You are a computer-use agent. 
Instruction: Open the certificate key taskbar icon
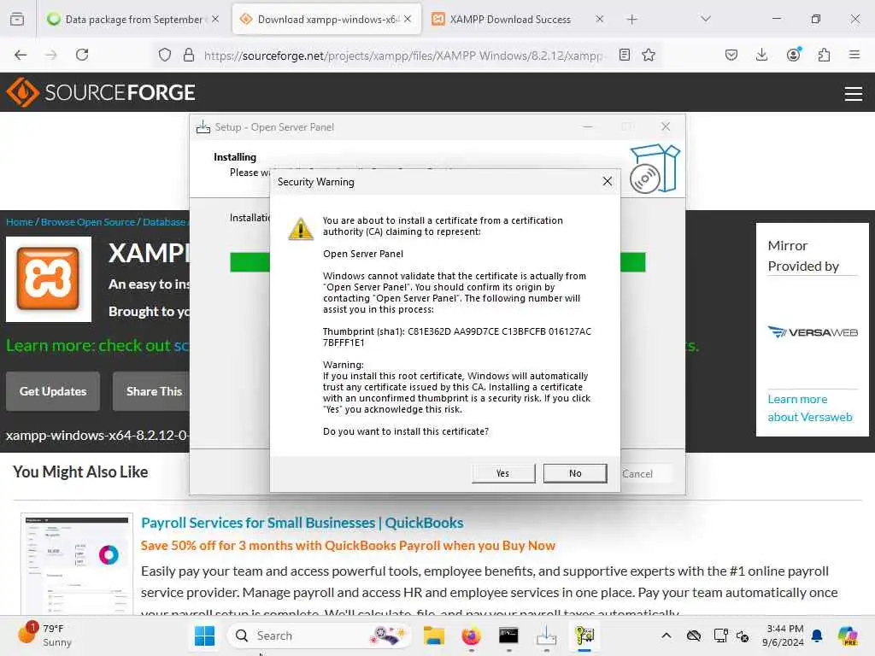coord(584,635)
